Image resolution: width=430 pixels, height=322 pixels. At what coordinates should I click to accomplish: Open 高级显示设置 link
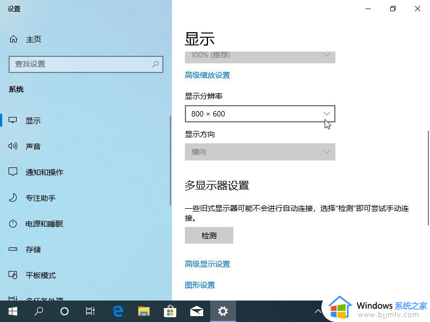coord(207,264)
